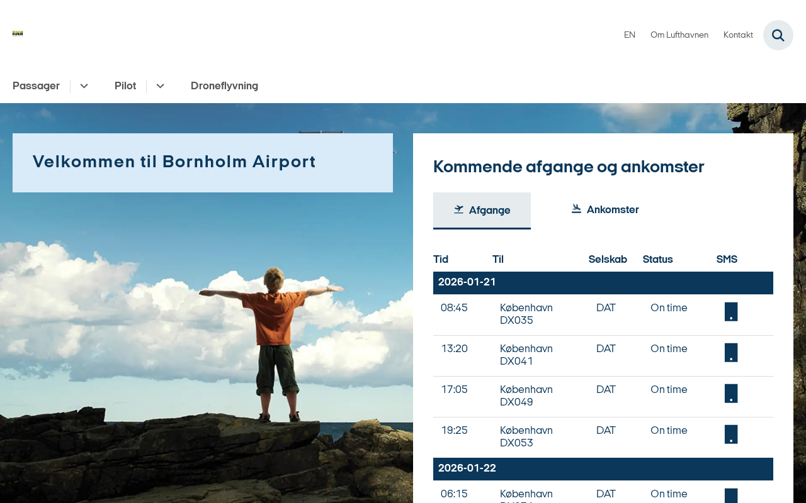Switch to the Afgange tab
The height and width of the screenshot is (503, 806).
tap(482, 211)
